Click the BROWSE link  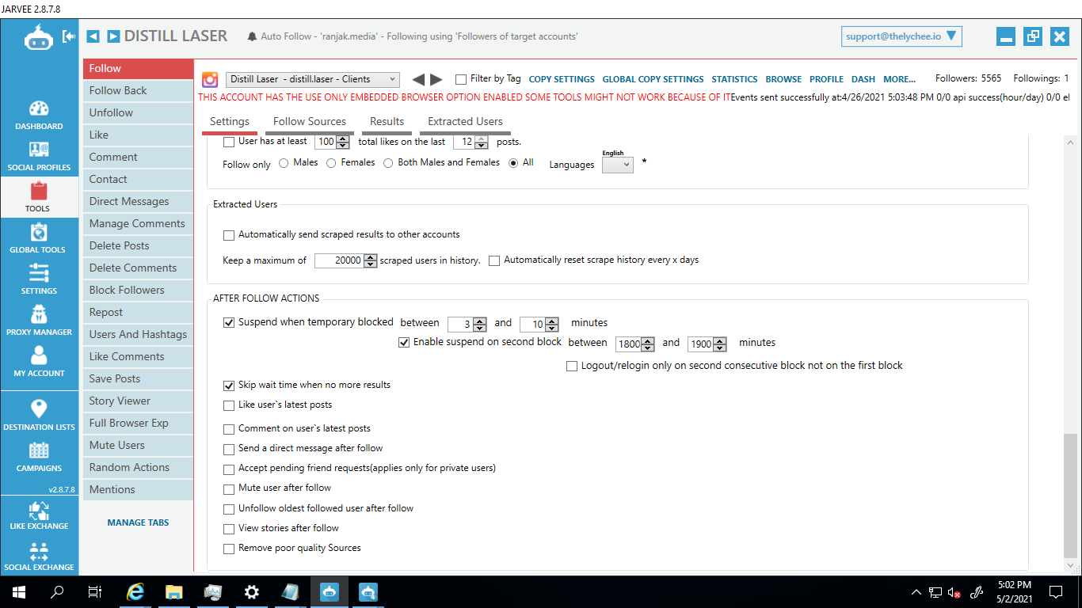pyautogui.click(x=783, y=79)
